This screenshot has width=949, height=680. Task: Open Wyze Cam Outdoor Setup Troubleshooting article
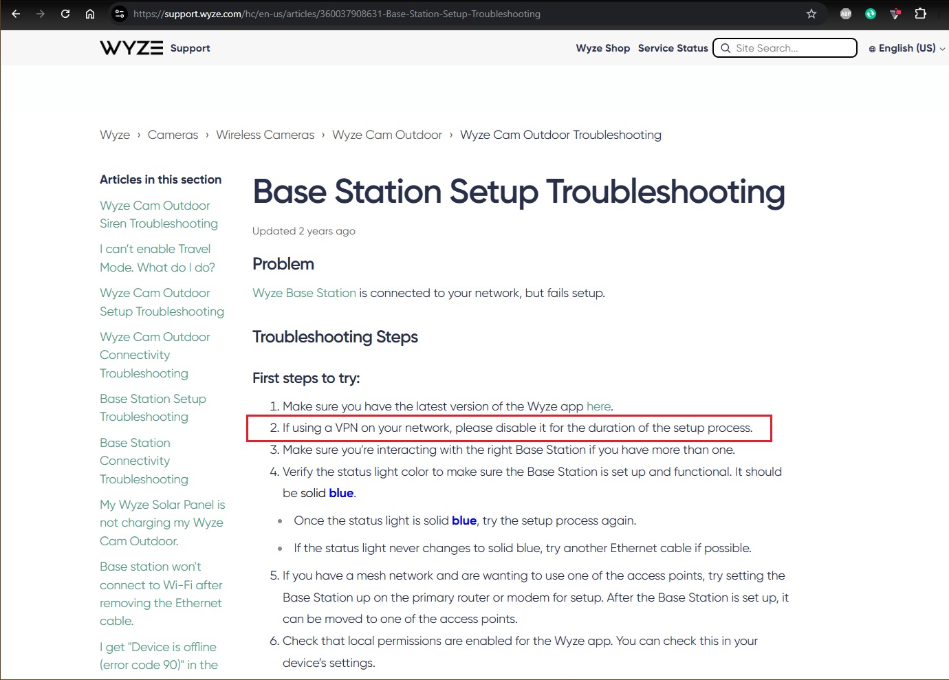tap(162, 302)
